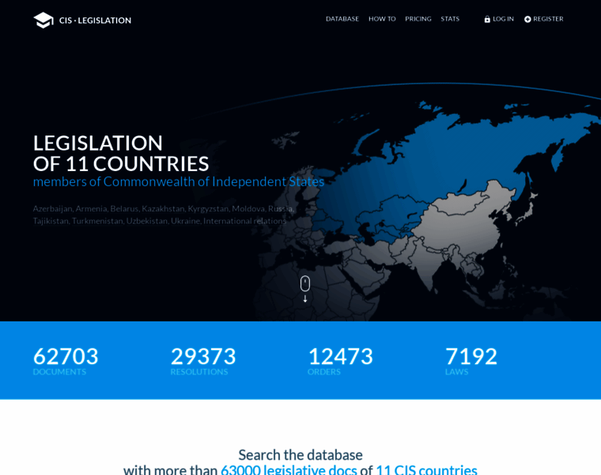The image size is (601, 475).
Task: Open the Database menu item
Action: point(342,19)
